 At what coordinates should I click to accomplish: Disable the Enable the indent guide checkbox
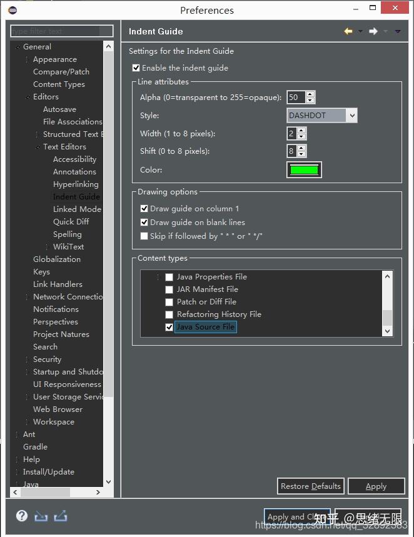[136, 68]
